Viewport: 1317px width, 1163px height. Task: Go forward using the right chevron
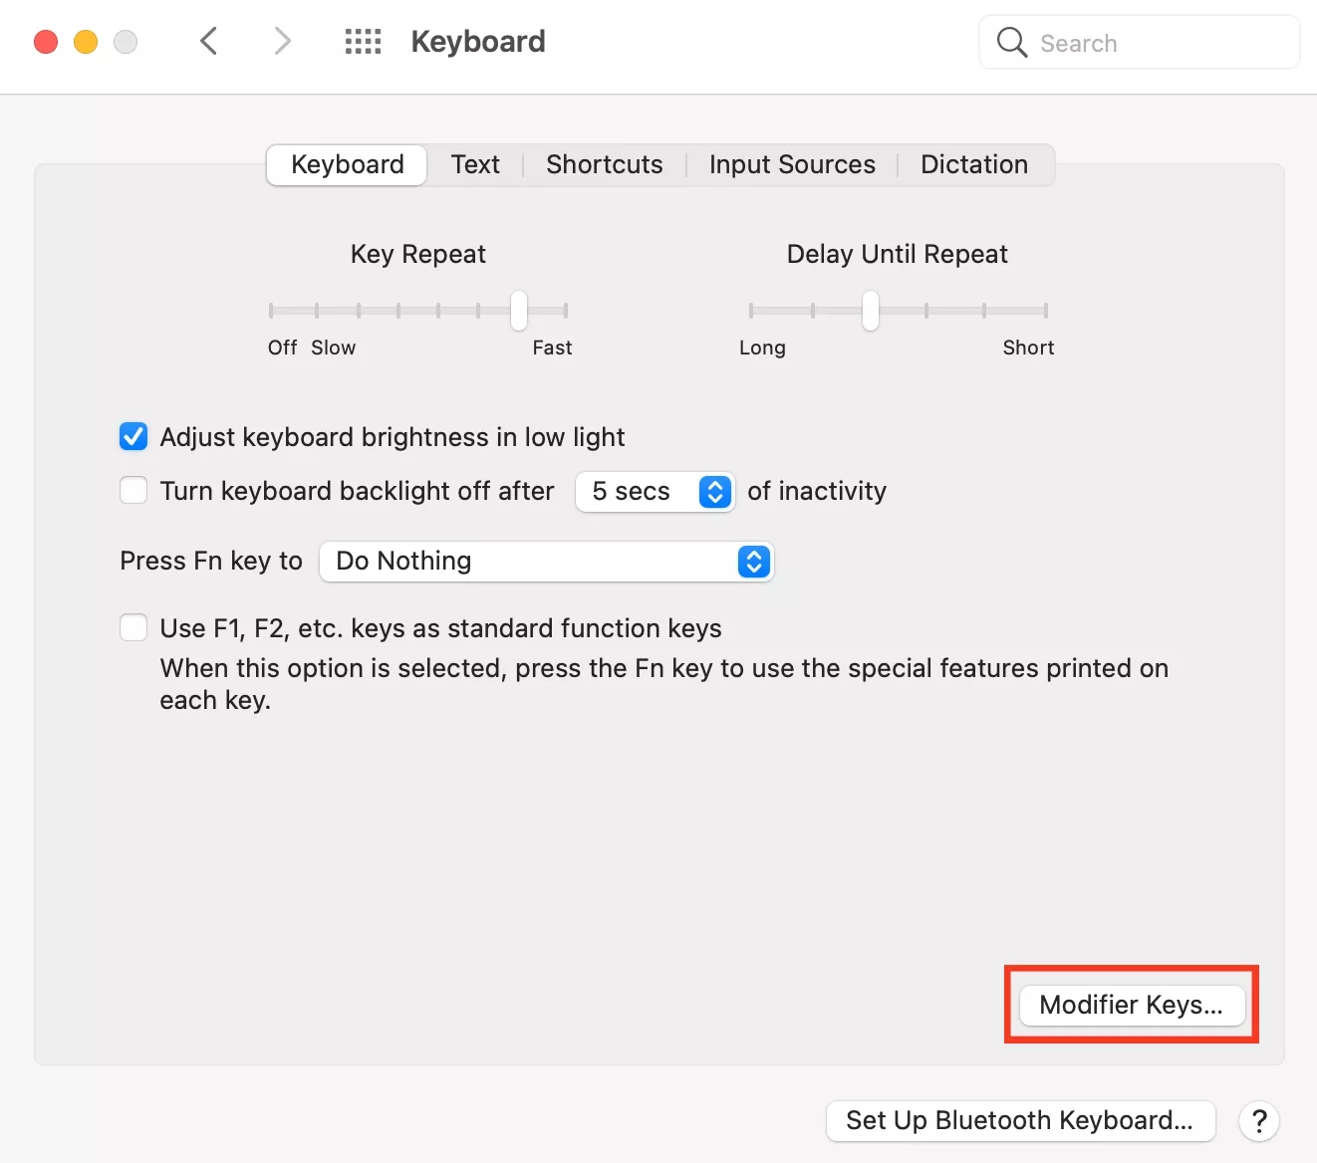pos(283,42)
